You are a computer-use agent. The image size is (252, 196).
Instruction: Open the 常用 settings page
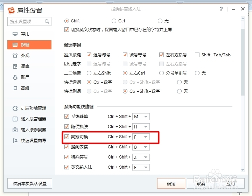pos(29,34)
